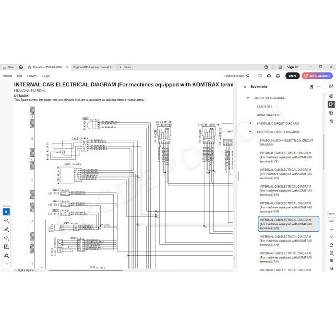336x336 pixels.
Task: Open All tools menu
Action: pos(7,76)
